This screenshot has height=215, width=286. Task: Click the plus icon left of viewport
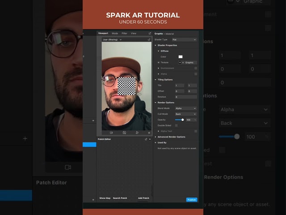(x=93, y=120)
